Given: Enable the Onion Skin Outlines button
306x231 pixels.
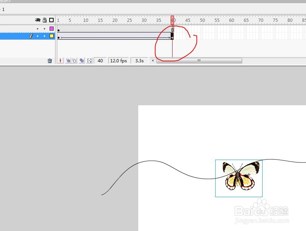Looking at the screenshot, I should click(x=74, y=60).
